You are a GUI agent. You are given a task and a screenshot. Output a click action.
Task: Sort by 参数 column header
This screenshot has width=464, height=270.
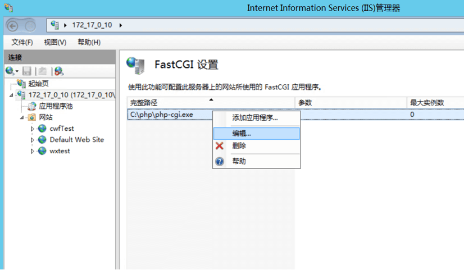[x=351, y=103]
